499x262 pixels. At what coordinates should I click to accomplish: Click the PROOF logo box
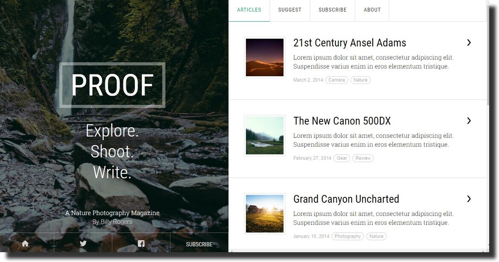tap(112, 85)
